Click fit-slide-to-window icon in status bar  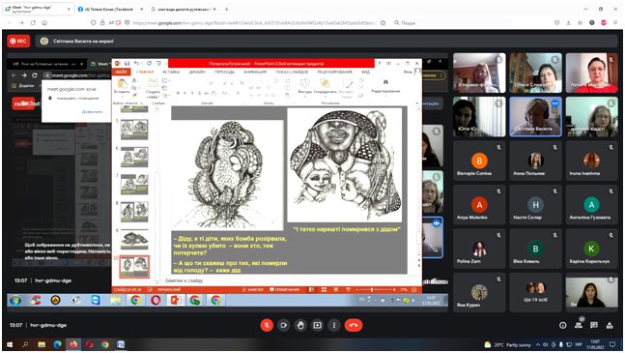coord(413,289)
